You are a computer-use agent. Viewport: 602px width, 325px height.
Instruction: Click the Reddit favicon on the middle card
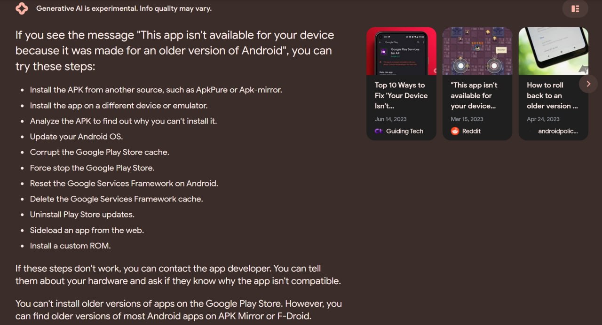point(455,132)
